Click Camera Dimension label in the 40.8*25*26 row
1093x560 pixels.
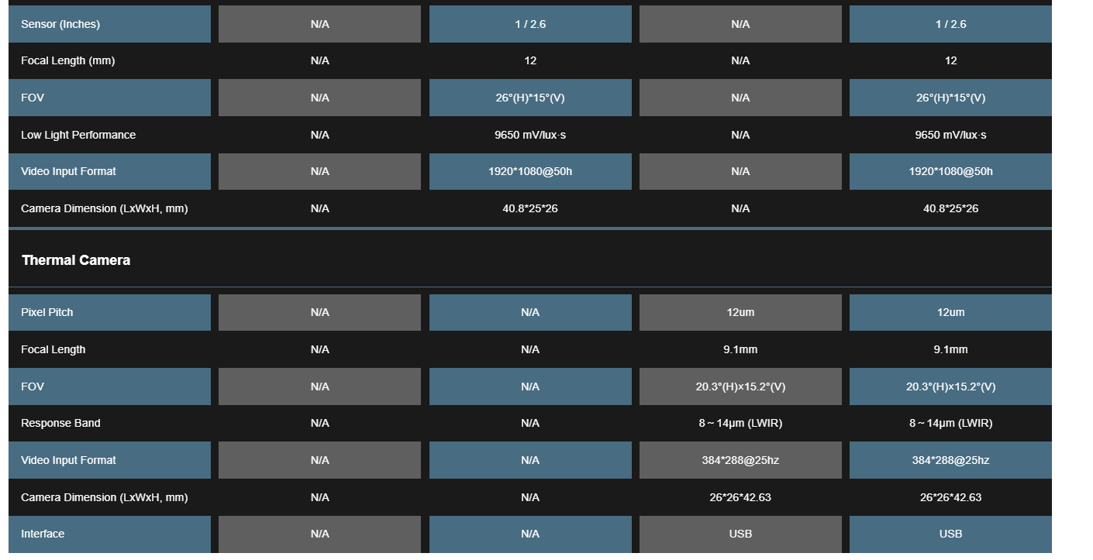click(104, 208)
